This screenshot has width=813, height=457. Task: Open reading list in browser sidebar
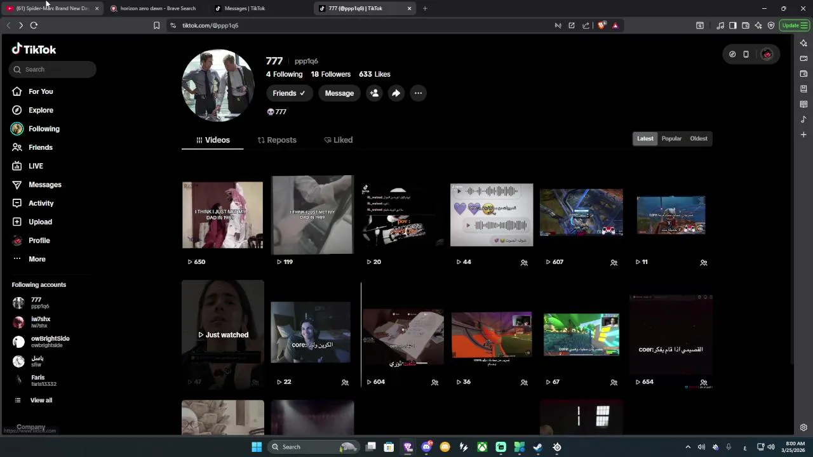[x=803, y=104]
